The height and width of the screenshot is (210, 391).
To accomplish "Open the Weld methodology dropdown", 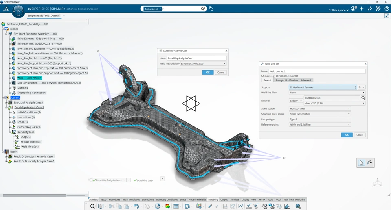I will click(203, 63).
